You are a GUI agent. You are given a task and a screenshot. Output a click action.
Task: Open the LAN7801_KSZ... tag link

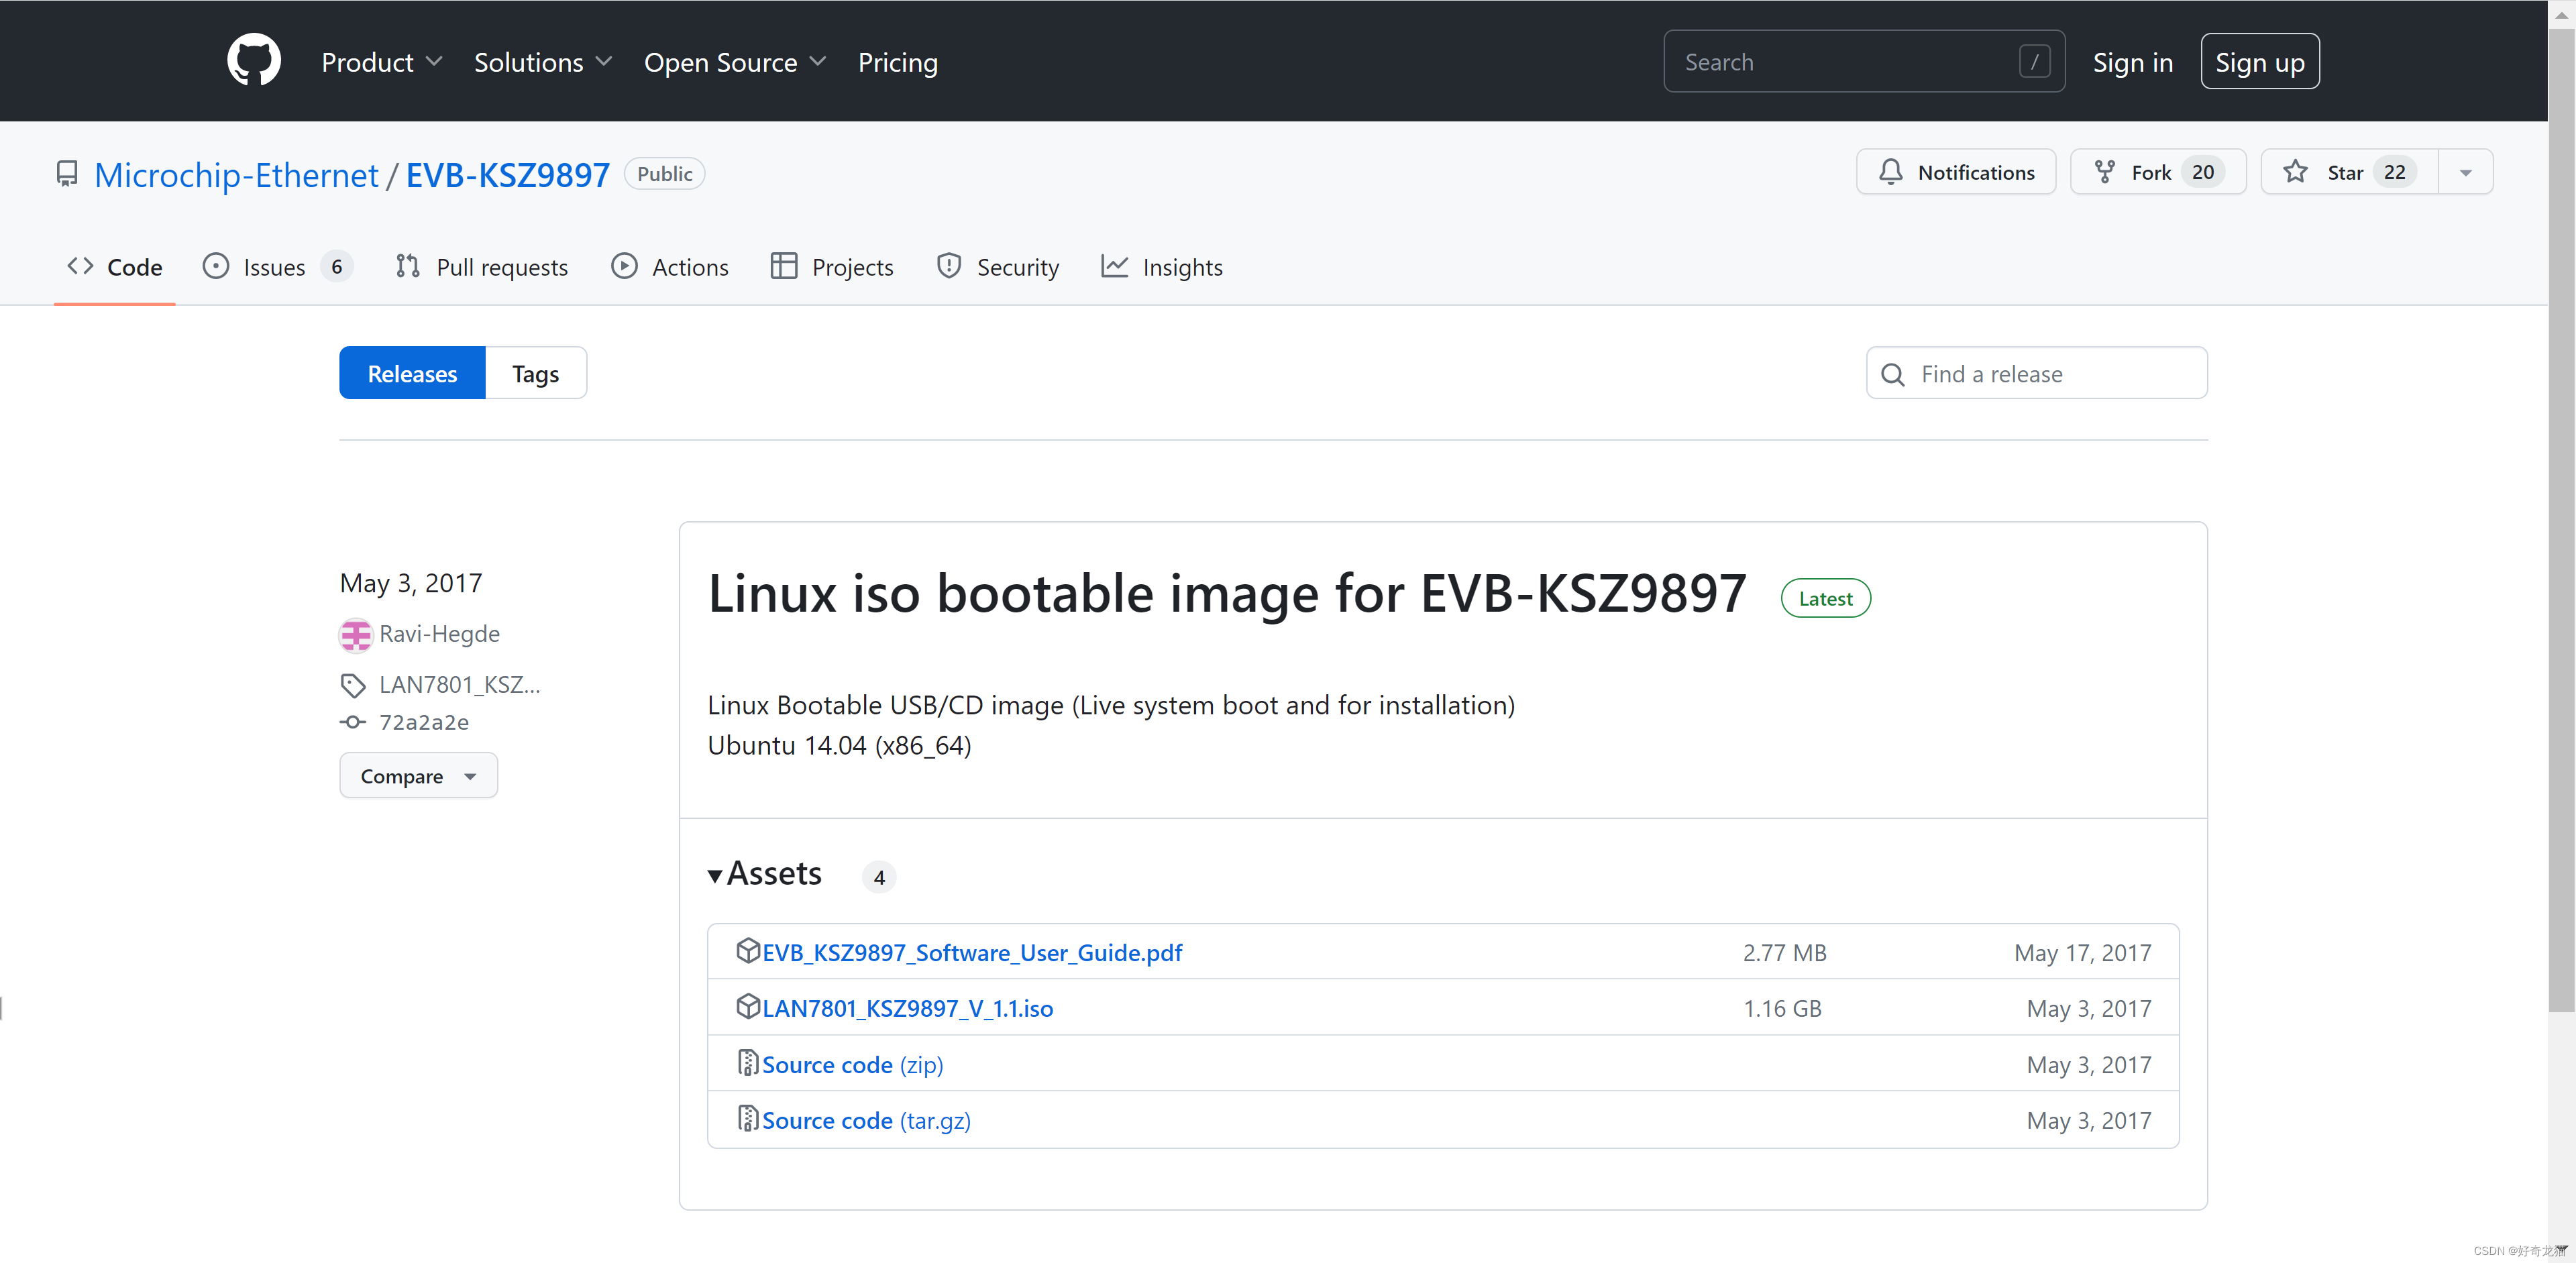[459, 685]
